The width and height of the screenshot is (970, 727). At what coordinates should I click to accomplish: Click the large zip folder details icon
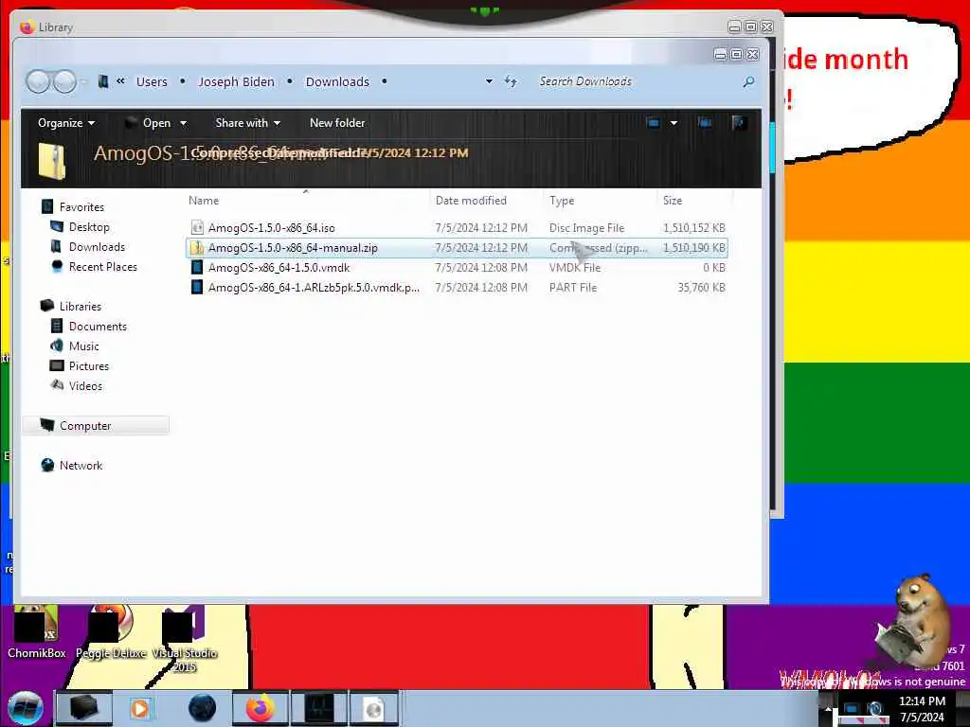pos(52,161)
